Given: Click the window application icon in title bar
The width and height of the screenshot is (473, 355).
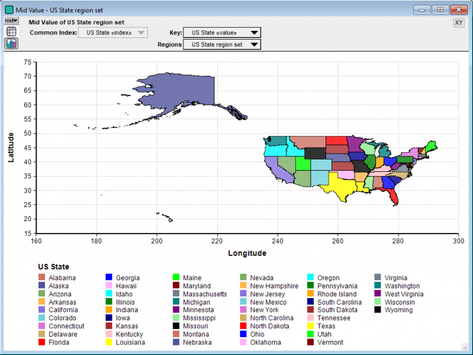Looking at the screenshot, I should click(x=9, y=10).
